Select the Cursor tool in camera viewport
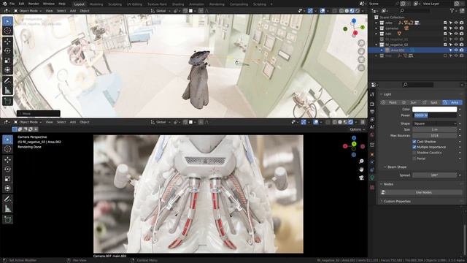Viewport: 467px width, 263px height. 8,149
